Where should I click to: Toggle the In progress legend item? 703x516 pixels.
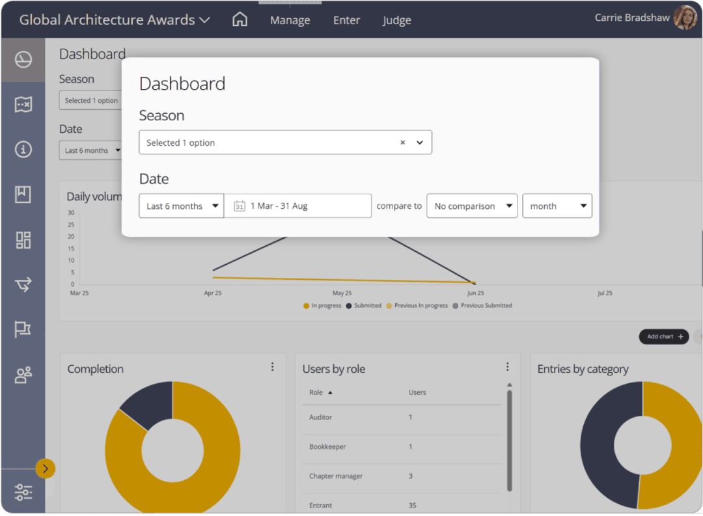(x=322, y=306)
